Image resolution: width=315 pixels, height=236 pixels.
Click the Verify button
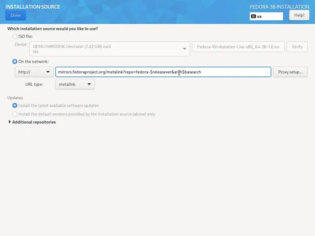297,47
